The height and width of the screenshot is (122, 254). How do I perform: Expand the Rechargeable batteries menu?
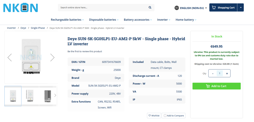[x=67, y=20]
